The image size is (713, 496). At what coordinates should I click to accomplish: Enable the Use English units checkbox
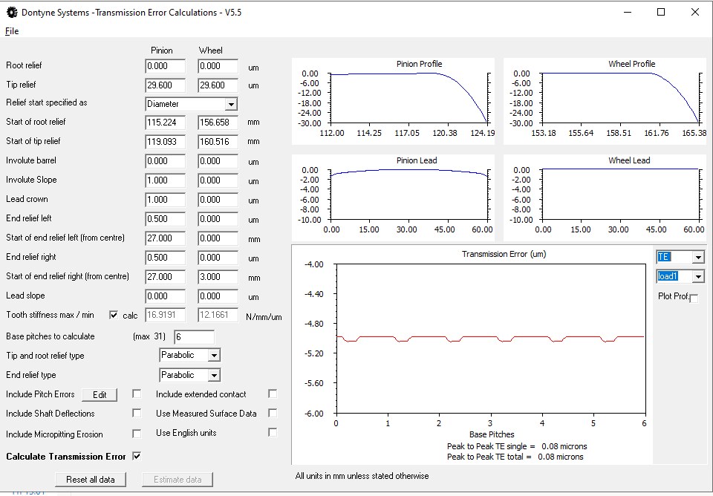coord(273,432)
